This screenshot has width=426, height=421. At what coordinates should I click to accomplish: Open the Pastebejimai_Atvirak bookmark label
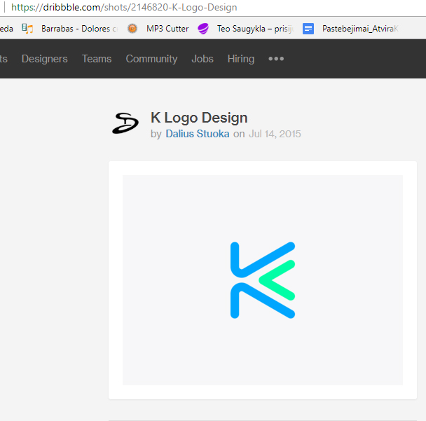click(359, 29)
